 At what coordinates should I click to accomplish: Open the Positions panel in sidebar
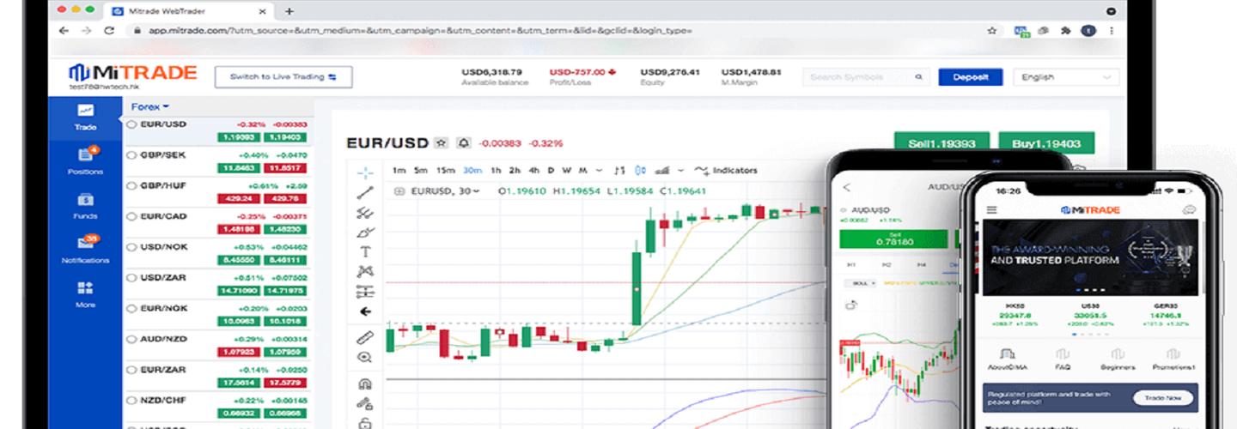click(x=85, y=160)
